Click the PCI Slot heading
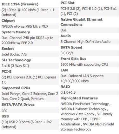This screenshot has height=134, width=119. tap(68, 3)
